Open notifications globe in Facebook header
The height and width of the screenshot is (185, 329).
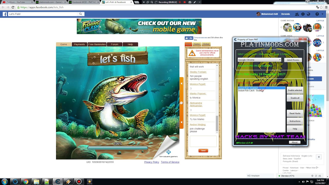click(308, 14)
